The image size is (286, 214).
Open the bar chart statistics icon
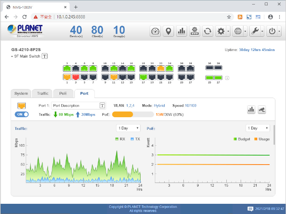point(181,31)
